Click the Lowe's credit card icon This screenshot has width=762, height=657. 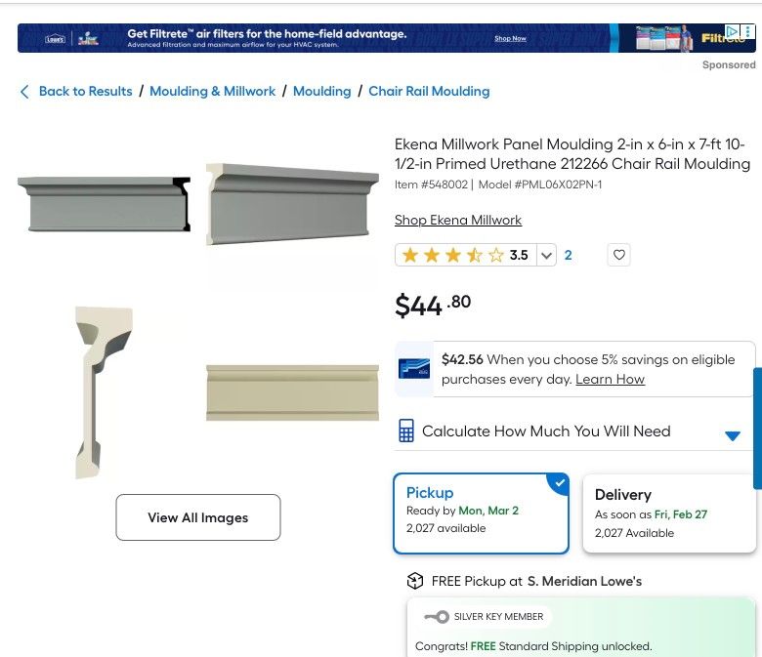pyautogui.click(x=414, y=368)
